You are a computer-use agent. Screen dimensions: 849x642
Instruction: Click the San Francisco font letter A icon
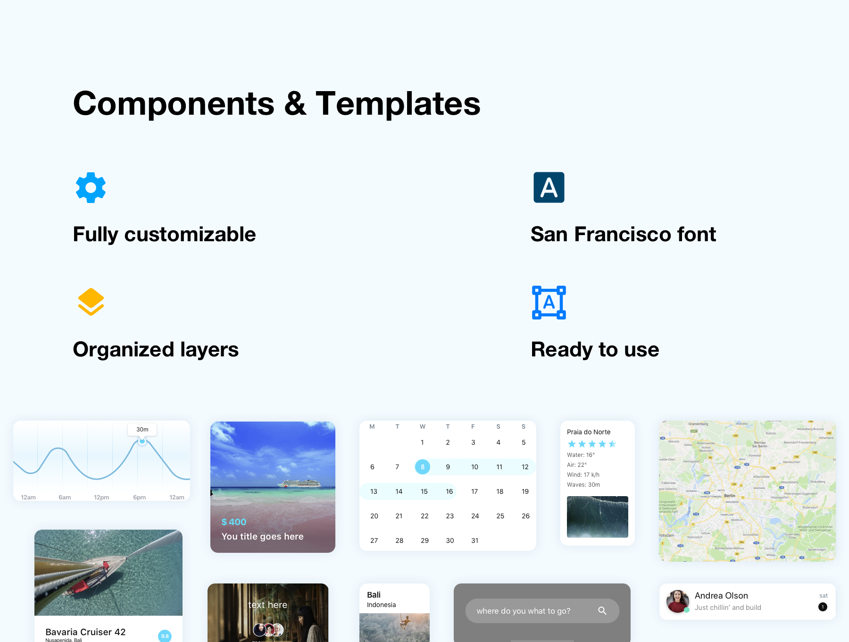(549, 187)
